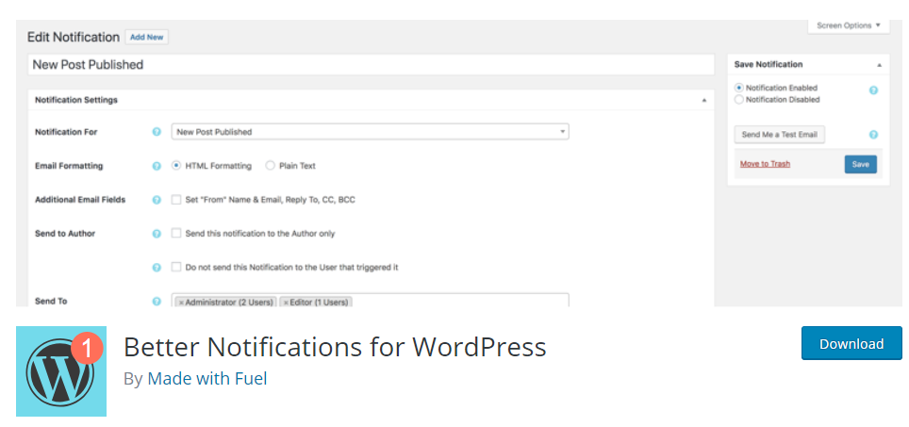The image size is (909, 427).
Task: Click help icon next to Notification Enabled
Action: tap(873, 90)
